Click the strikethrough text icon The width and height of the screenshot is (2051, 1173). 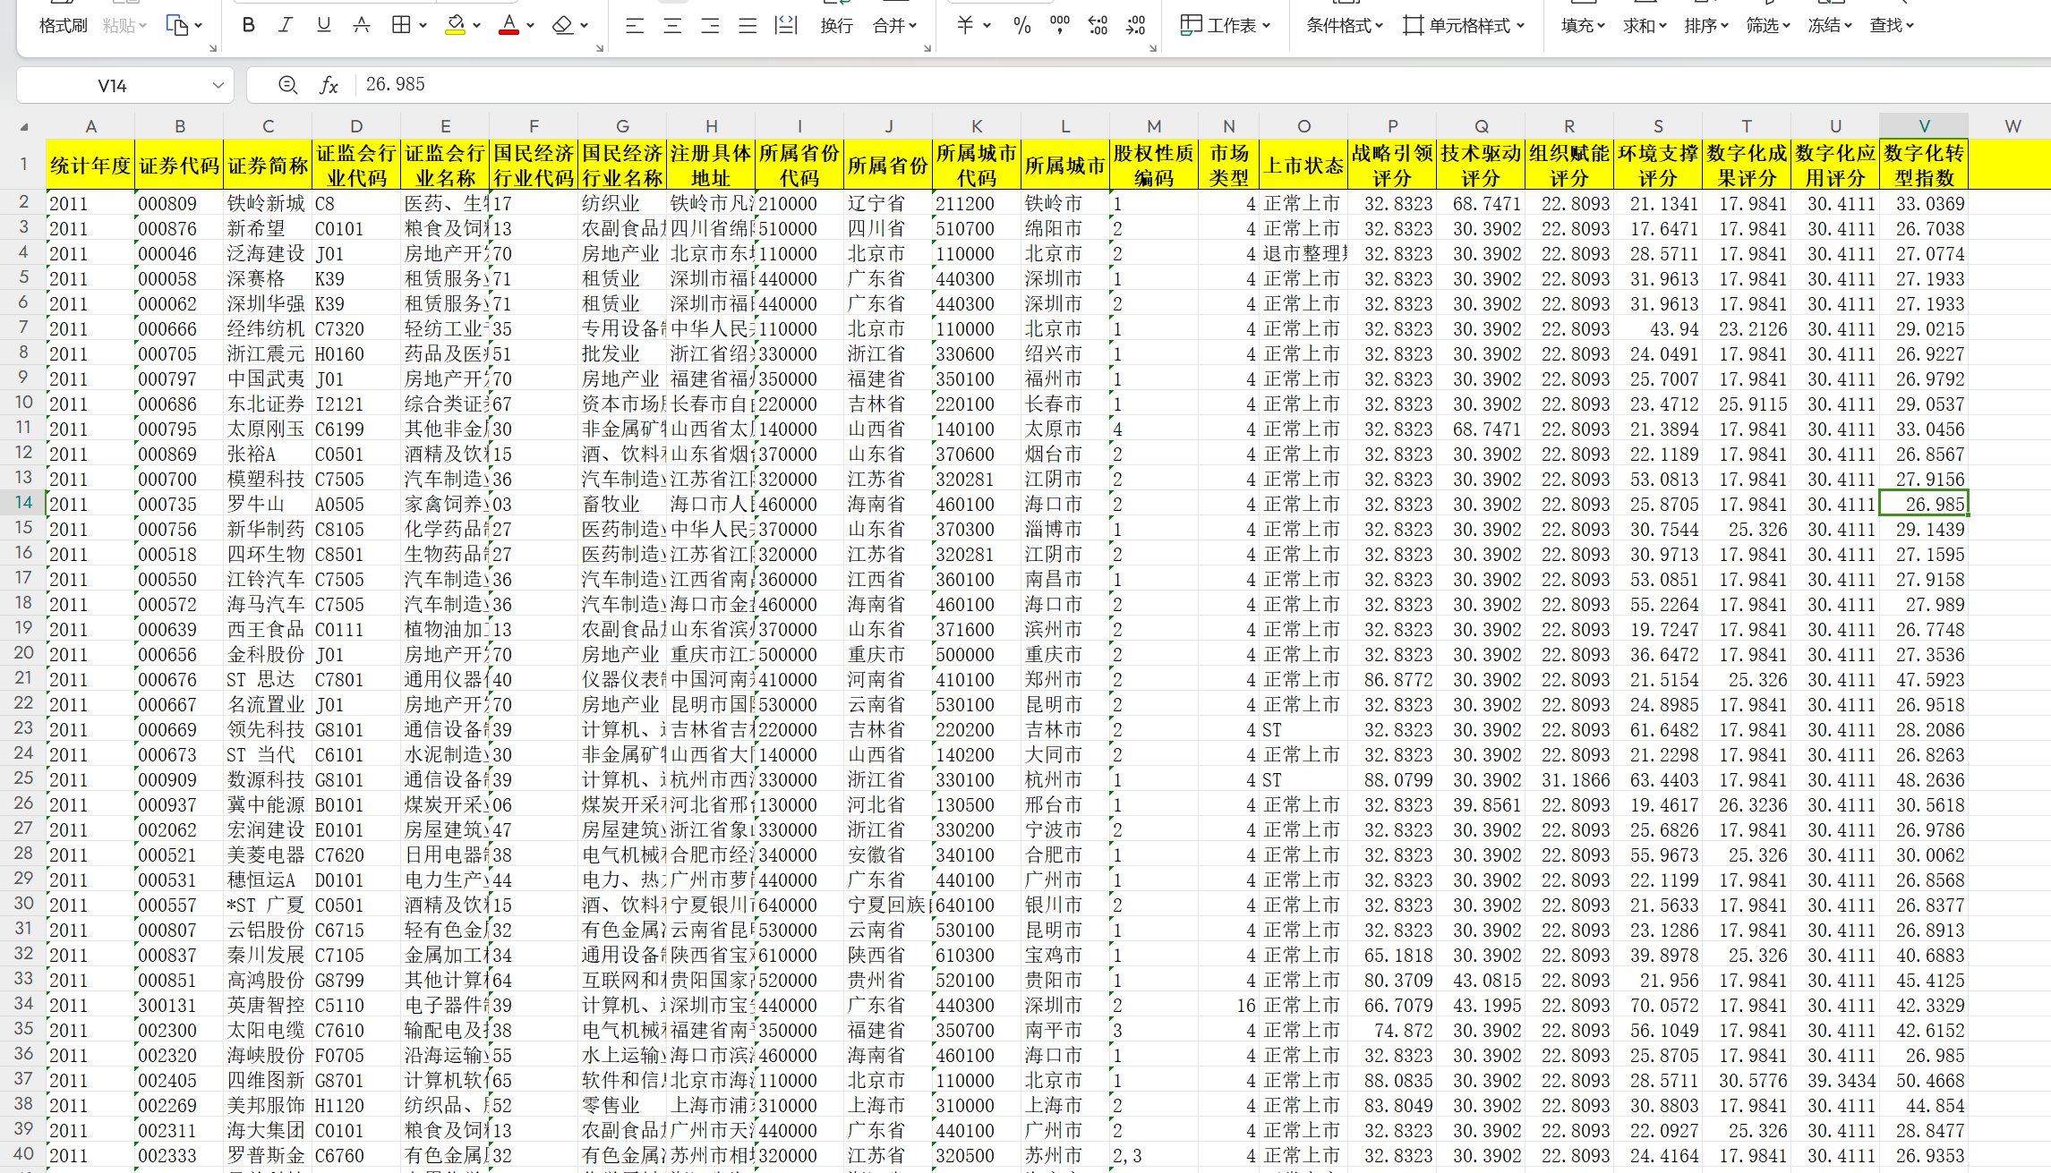click(361, 25)
